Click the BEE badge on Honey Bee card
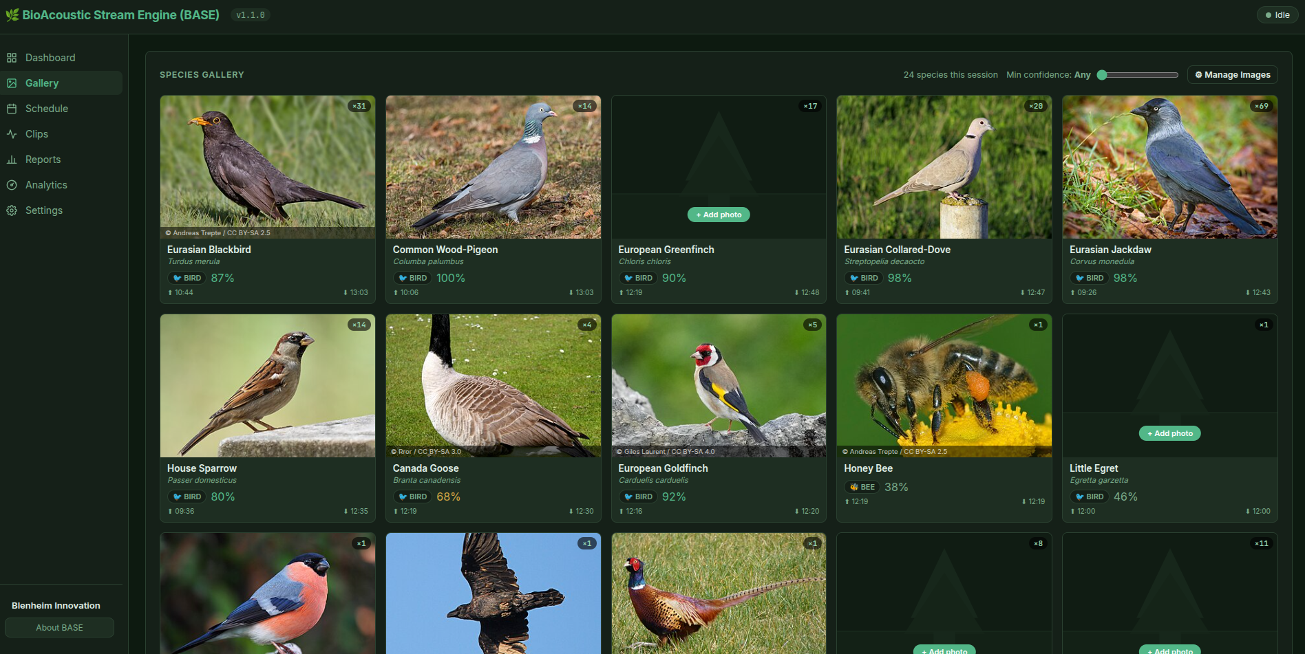This screenshot has width=1305, height=654. (862, 487)
